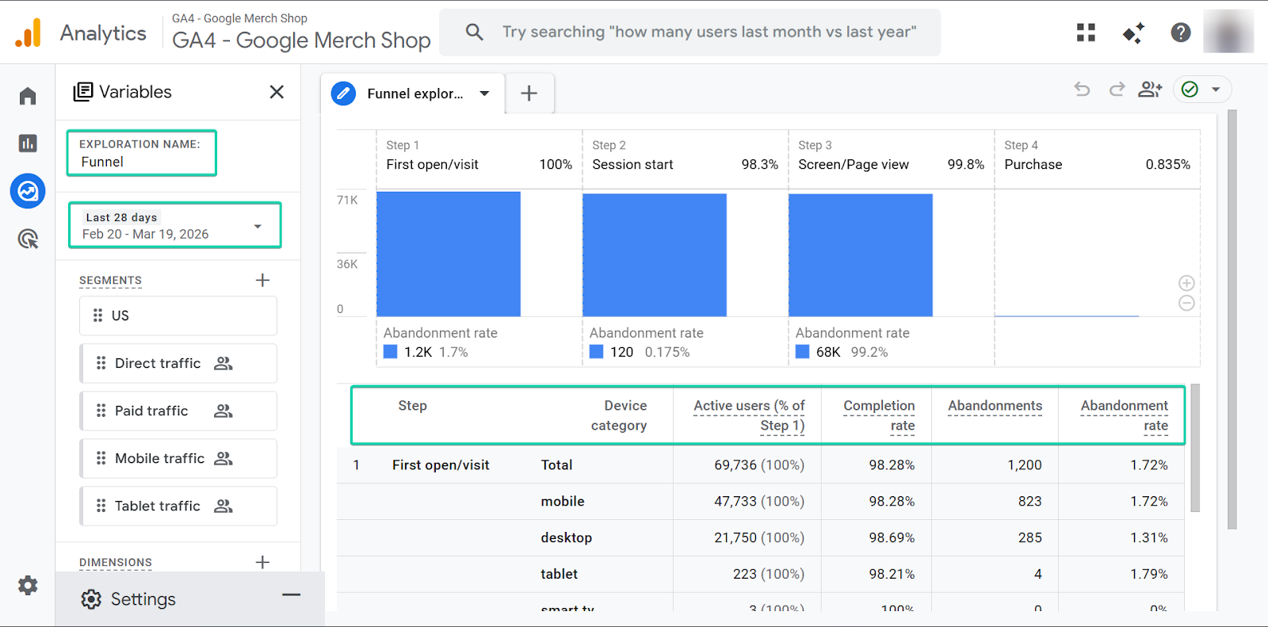
Task: Select the Direct traffic segment
Action: click(178, 363)
